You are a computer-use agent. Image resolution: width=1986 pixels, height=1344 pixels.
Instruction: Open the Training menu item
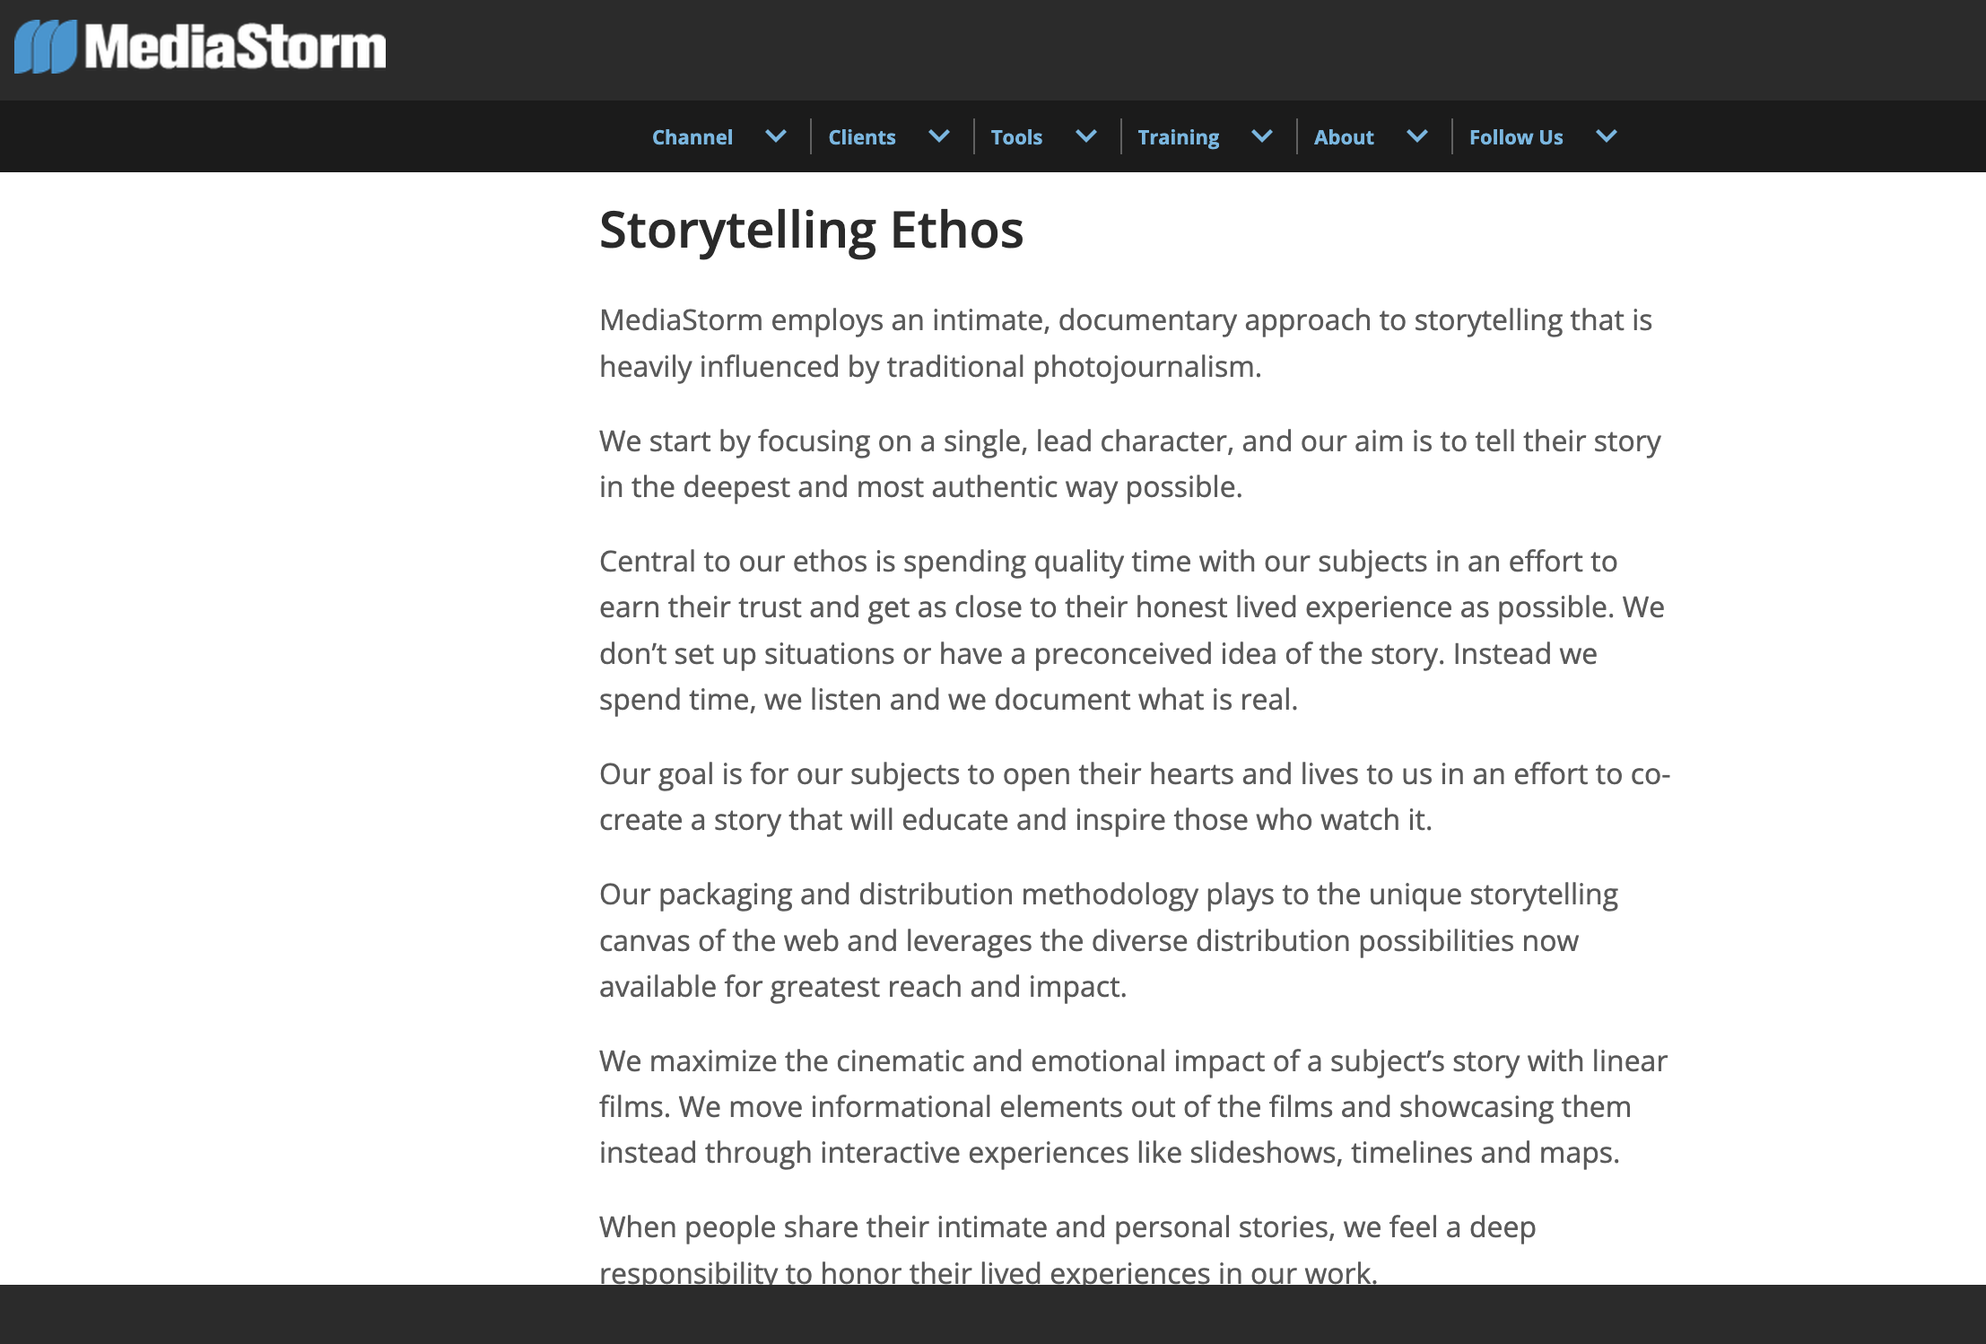[1178, 137]
